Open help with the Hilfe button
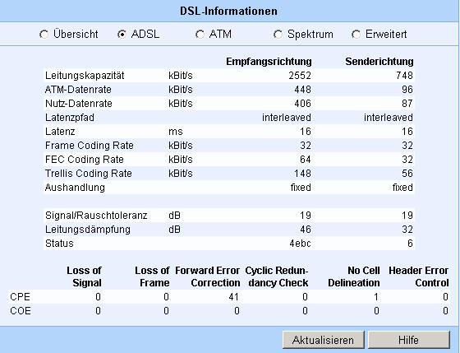460x353 pixels. pos(409,340)
